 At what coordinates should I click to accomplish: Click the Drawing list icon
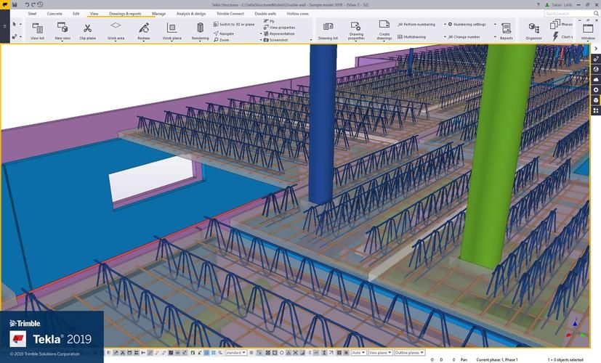pyautogui.click(x=328, y=30)
